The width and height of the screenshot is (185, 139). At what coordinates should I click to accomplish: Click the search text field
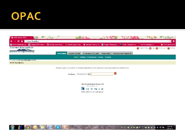(102, 74)
